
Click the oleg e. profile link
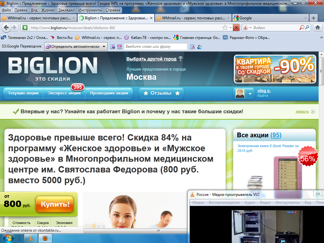[264, 91]
